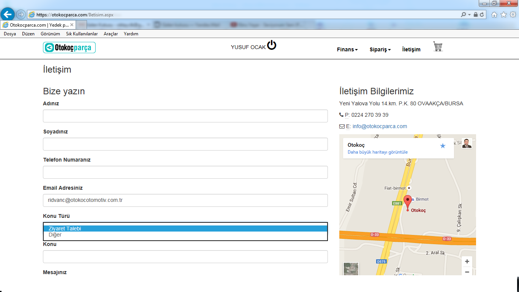The width and height of the screenshot is (519, 292).
Task: Save the Otokoç place with the blue star
Action: [443, 146]
